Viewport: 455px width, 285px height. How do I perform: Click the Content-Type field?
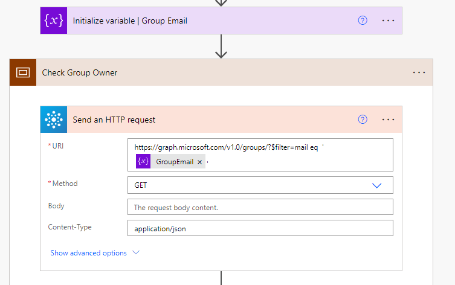[260, 229]
